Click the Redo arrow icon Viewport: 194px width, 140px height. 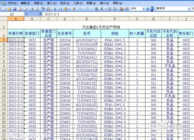pos(88,9)
